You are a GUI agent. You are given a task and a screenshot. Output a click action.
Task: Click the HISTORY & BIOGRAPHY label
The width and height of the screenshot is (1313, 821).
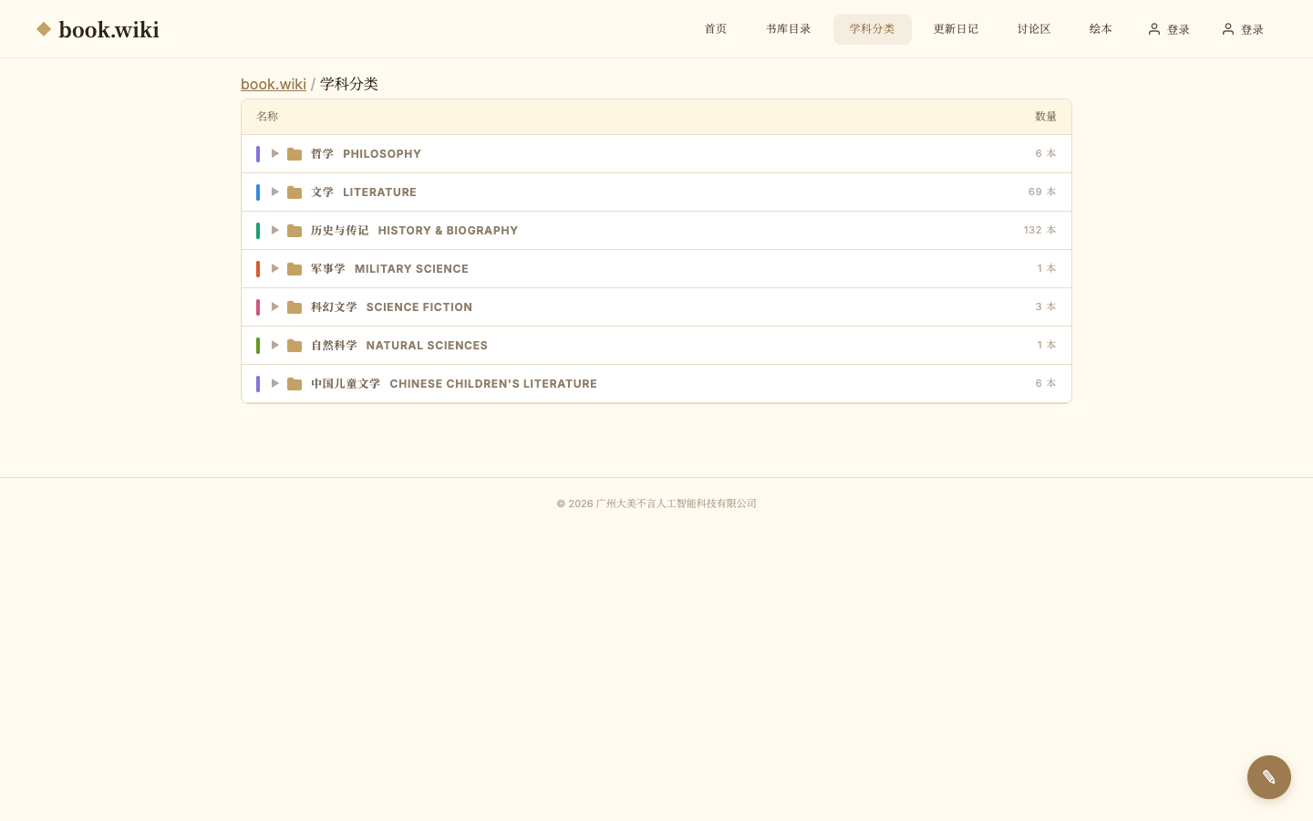point(448,231)
